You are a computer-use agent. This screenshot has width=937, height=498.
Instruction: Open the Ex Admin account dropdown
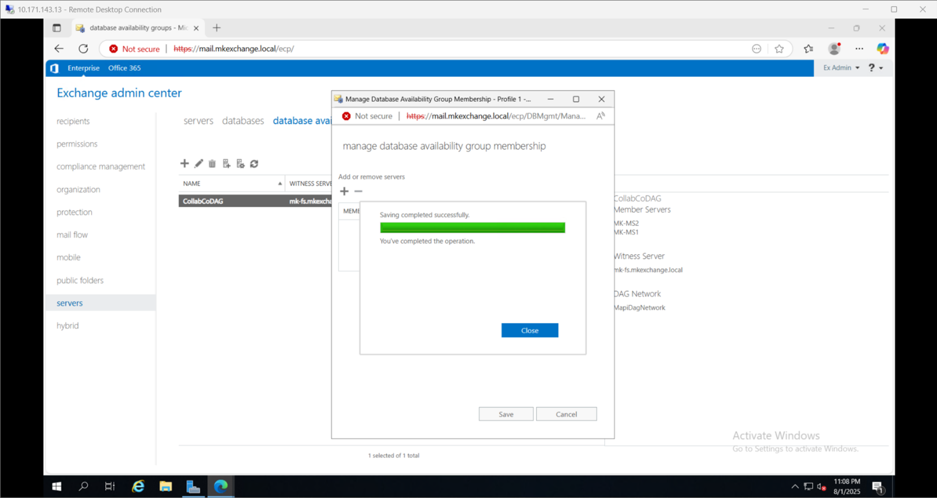click(x=841, y=68)
